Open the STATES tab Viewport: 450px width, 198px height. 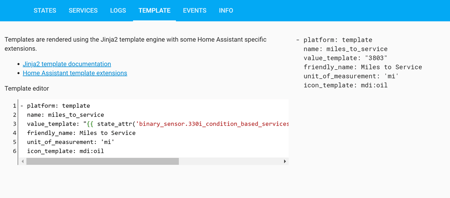click(x=45, y=10)
